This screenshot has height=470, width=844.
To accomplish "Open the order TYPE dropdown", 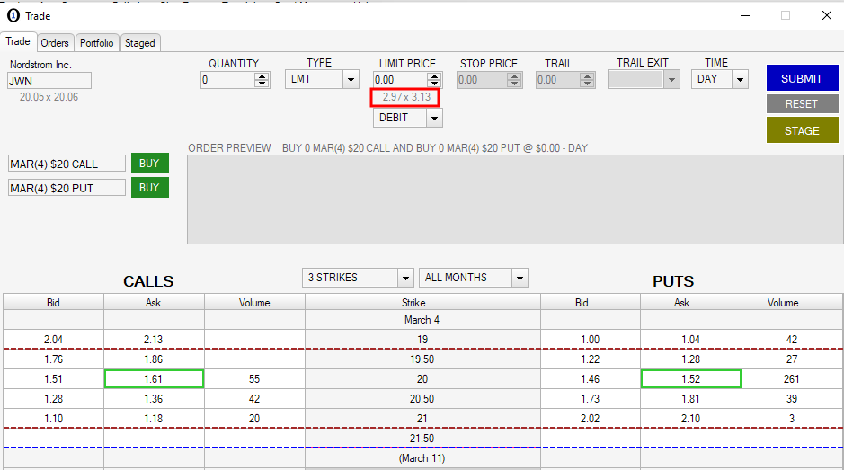I will point(351,80).
